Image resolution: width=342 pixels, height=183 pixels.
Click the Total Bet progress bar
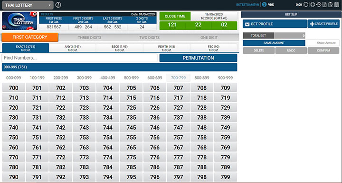click(289, 35)
